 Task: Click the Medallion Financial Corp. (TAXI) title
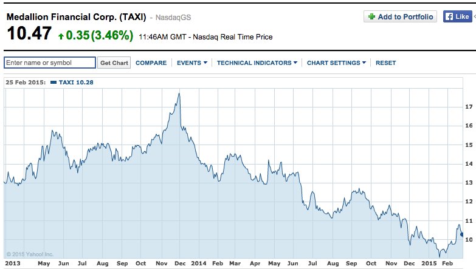tap(76, 17)
